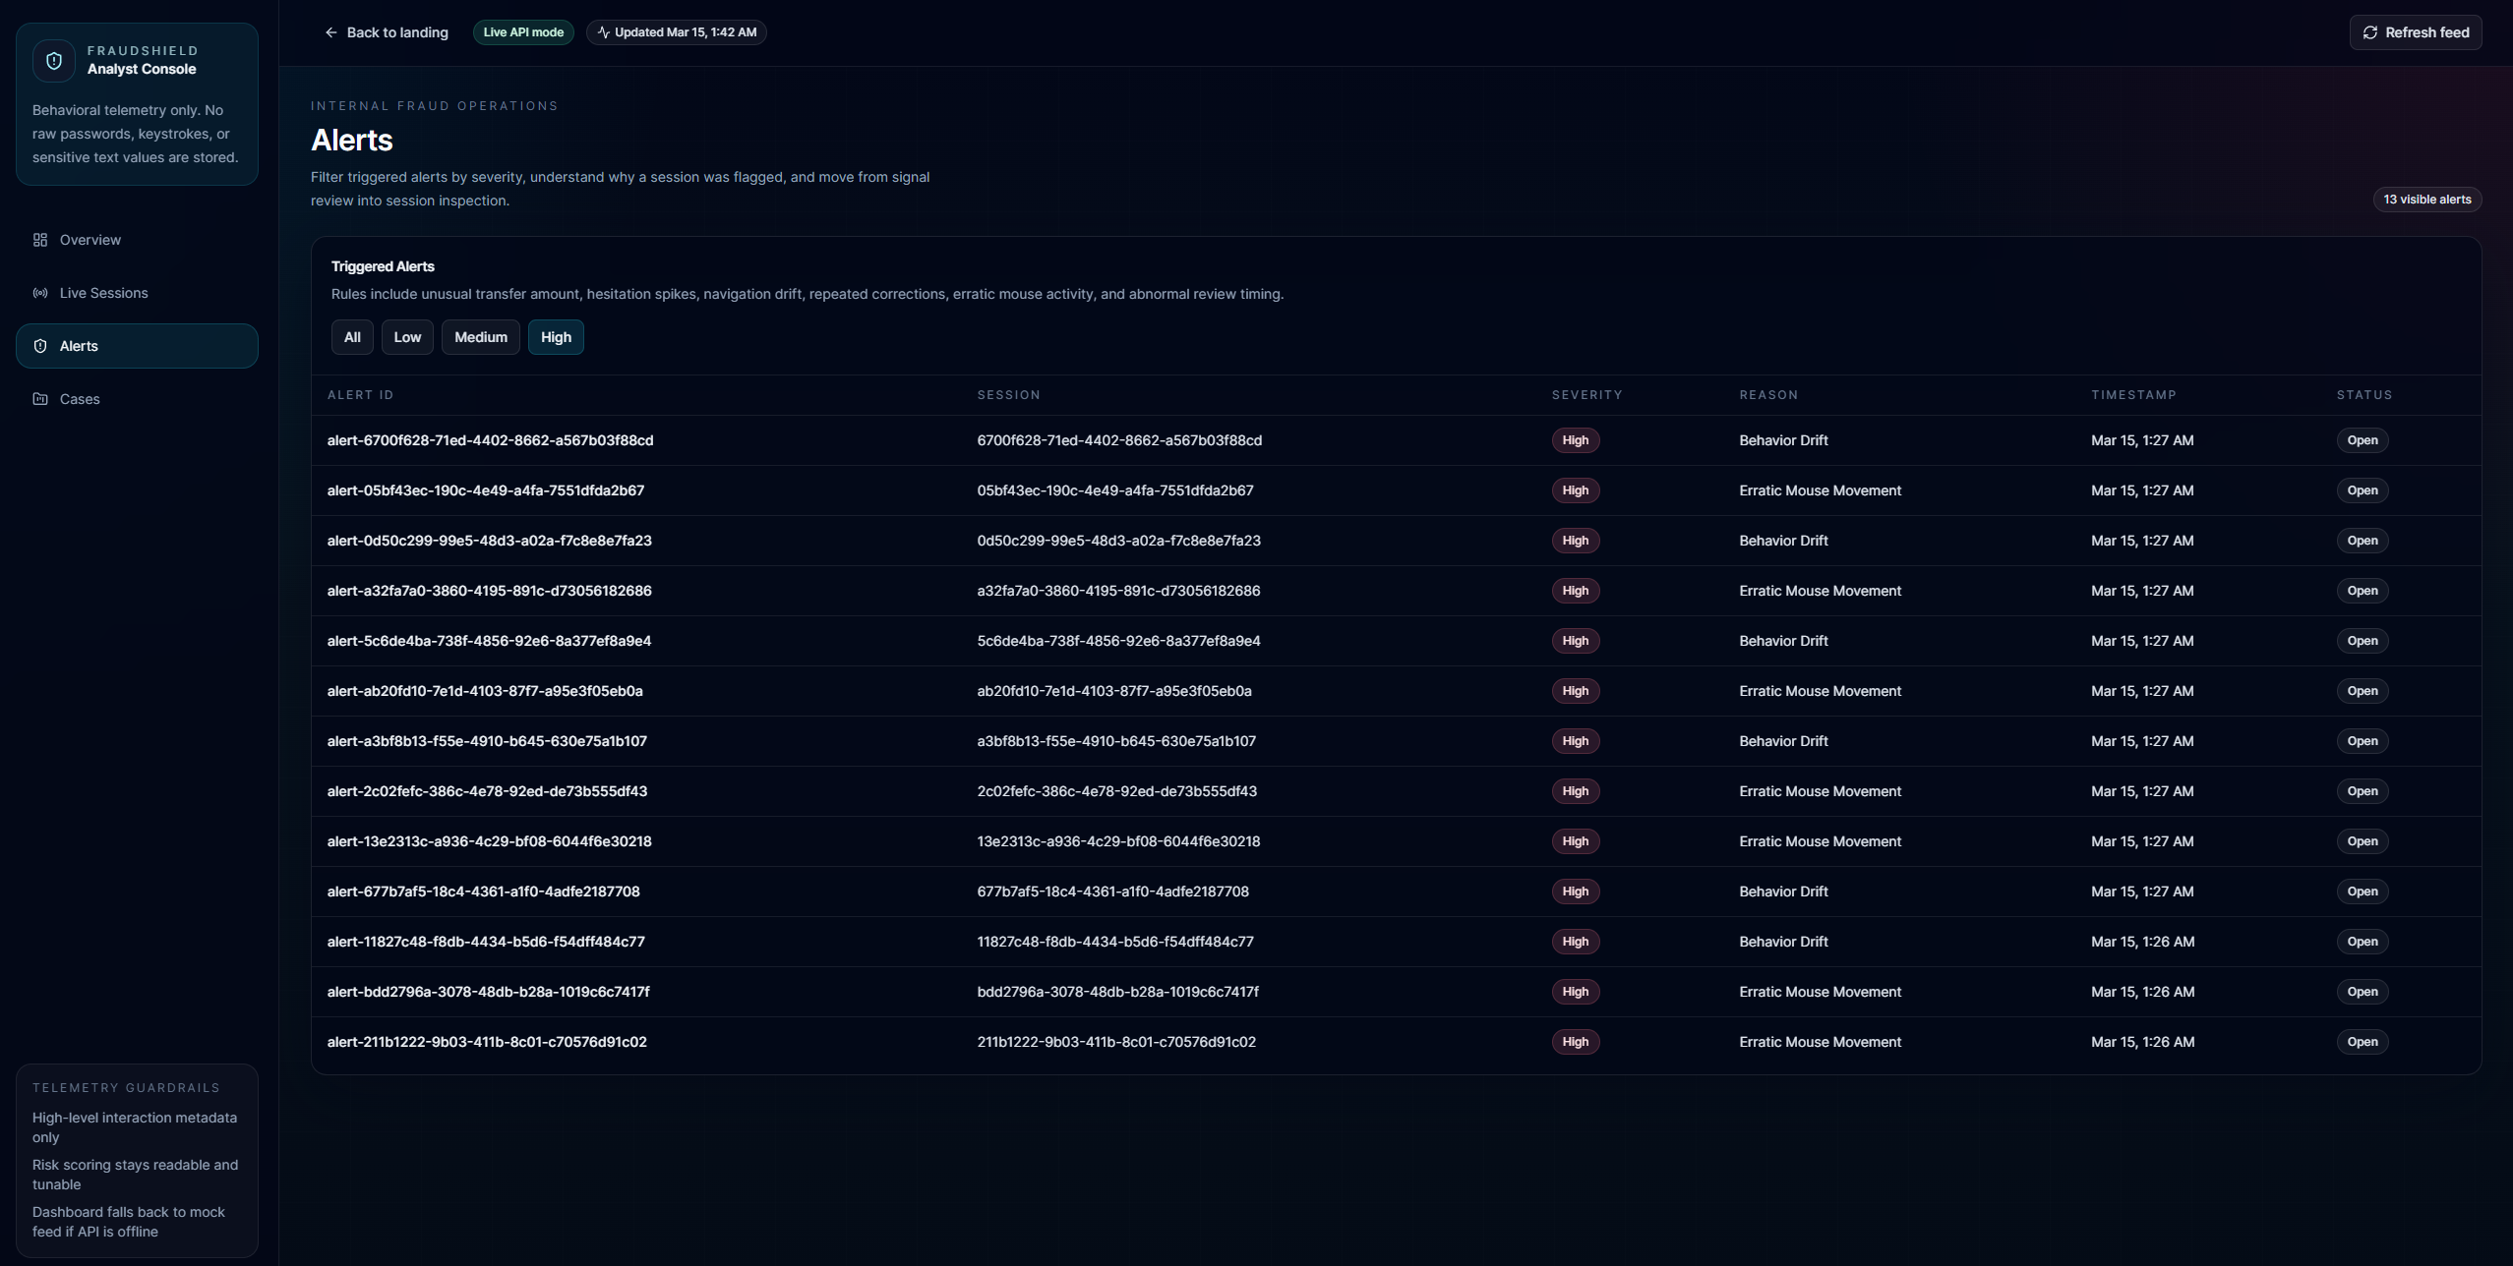Click the Live Sessions broadcast icon
This screenshot has height=1266, width=2513.
tap(40, 293)
